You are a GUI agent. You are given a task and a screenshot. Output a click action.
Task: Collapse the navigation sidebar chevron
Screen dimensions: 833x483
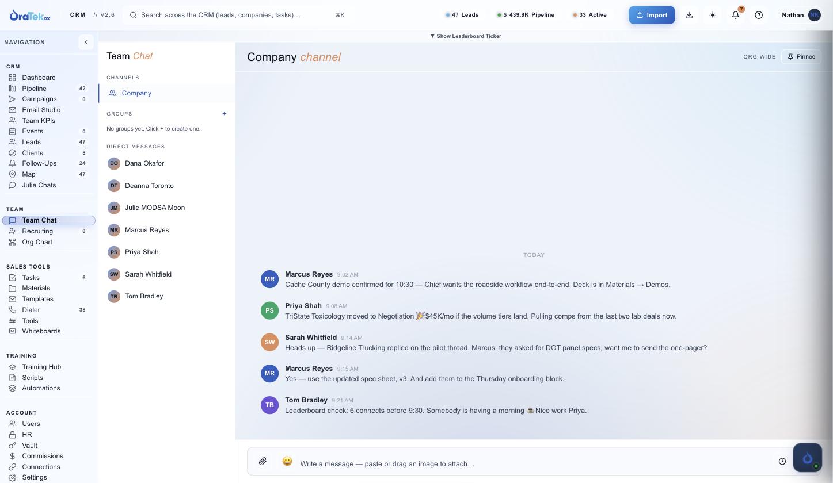pos(86,42)
